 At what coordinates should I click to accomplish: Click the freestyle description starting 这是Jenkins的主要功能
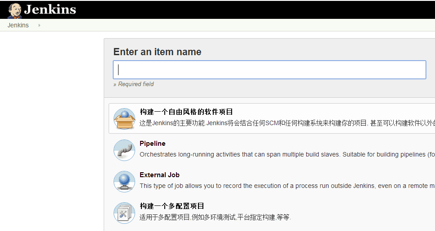point(287,123)
